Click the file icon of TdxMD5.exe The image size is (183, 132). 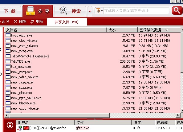[x=8, y=61]
